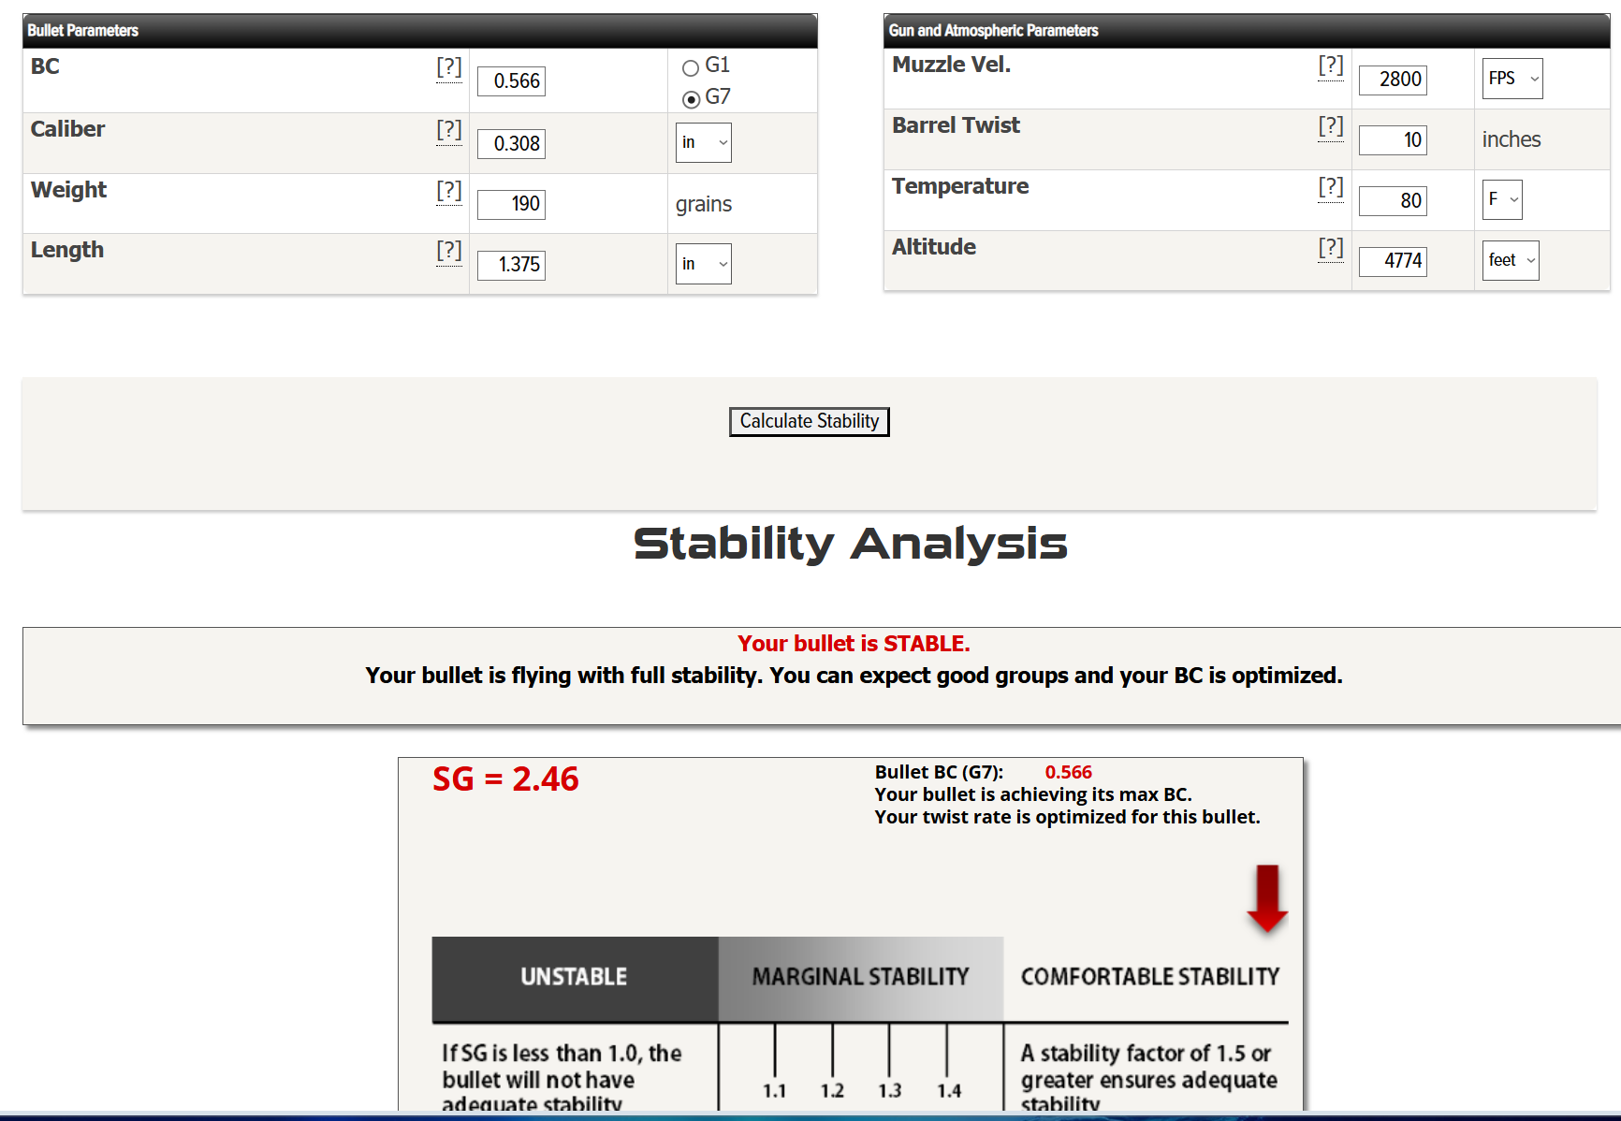This screenshot has width=1621, height=1121.
Task: Select the G1 drag model radio
Action: click(691, 67)
